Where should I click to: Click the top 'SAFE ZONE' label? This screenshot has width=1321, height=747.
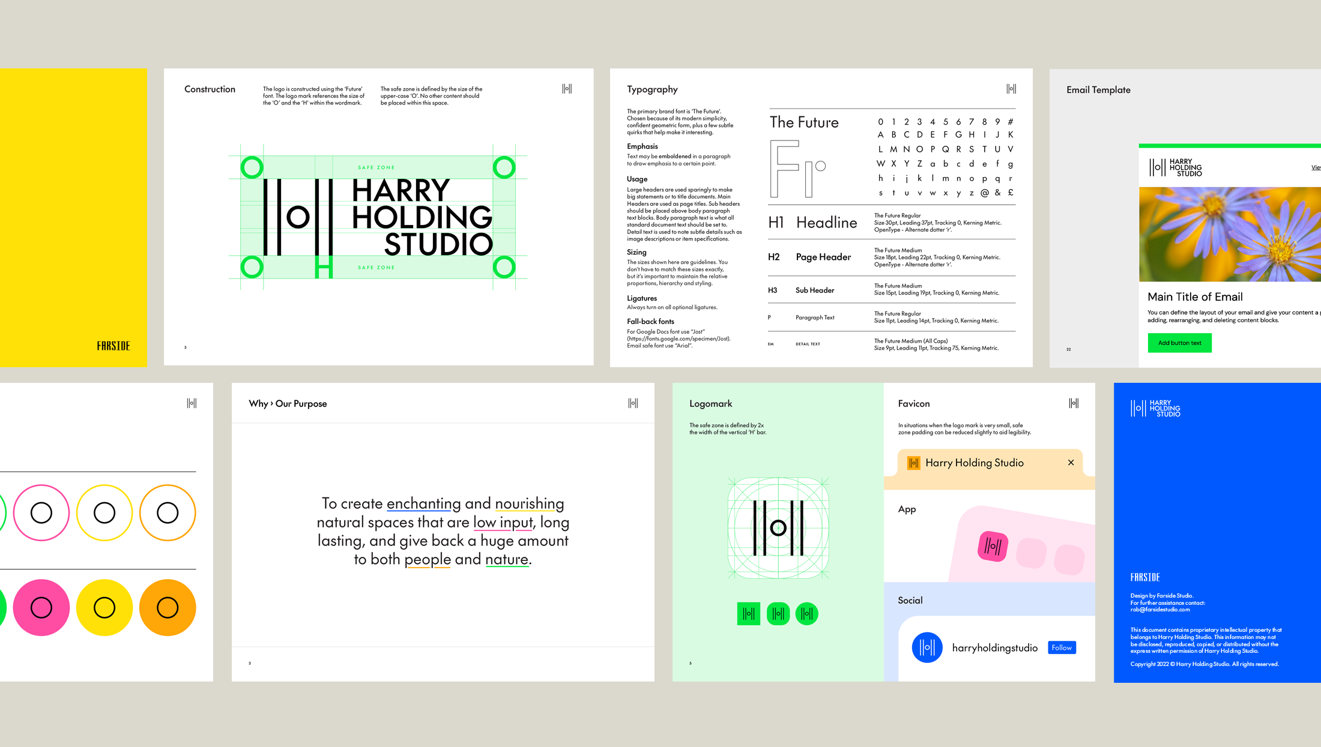376,167
